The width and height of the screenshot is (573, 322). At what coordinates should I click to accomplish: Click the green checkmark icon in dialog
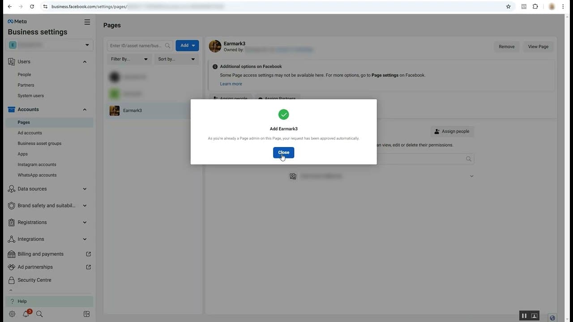click(x=283, y=114)
